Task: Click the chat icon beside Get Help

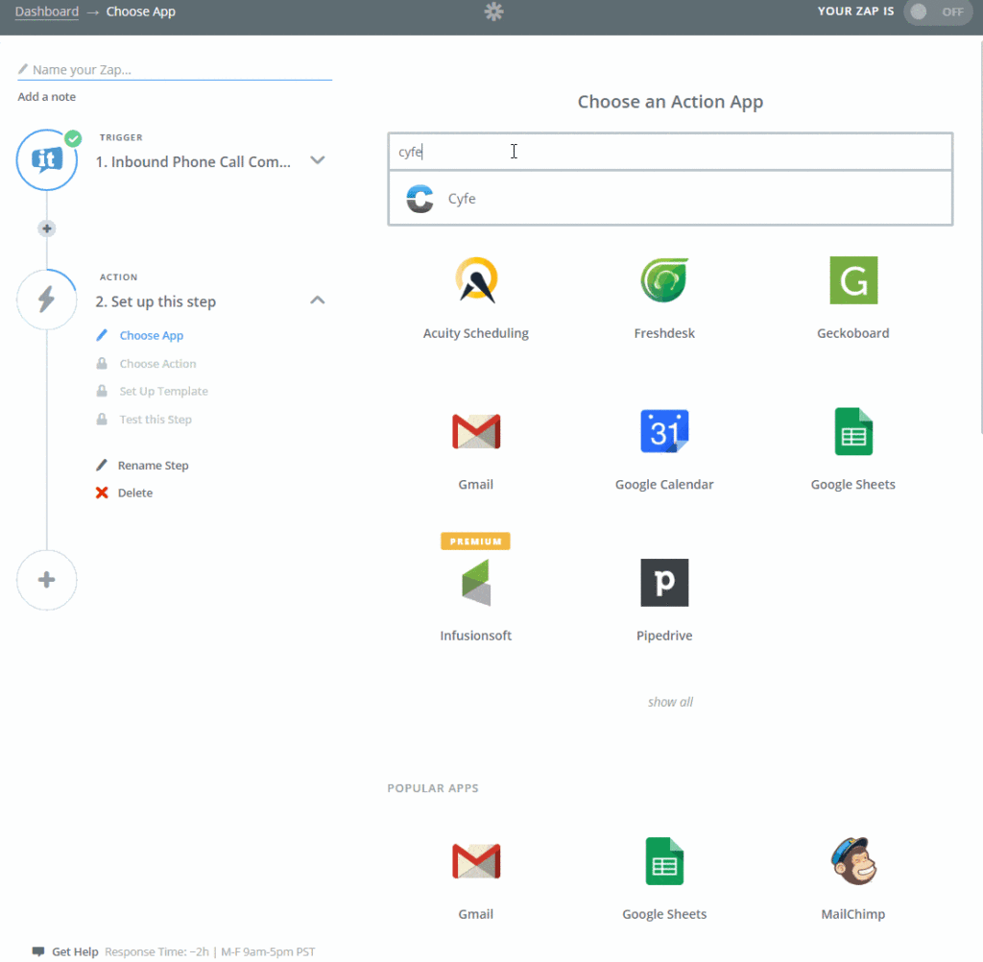Action: pyautogui.click(x=38, y=951)
